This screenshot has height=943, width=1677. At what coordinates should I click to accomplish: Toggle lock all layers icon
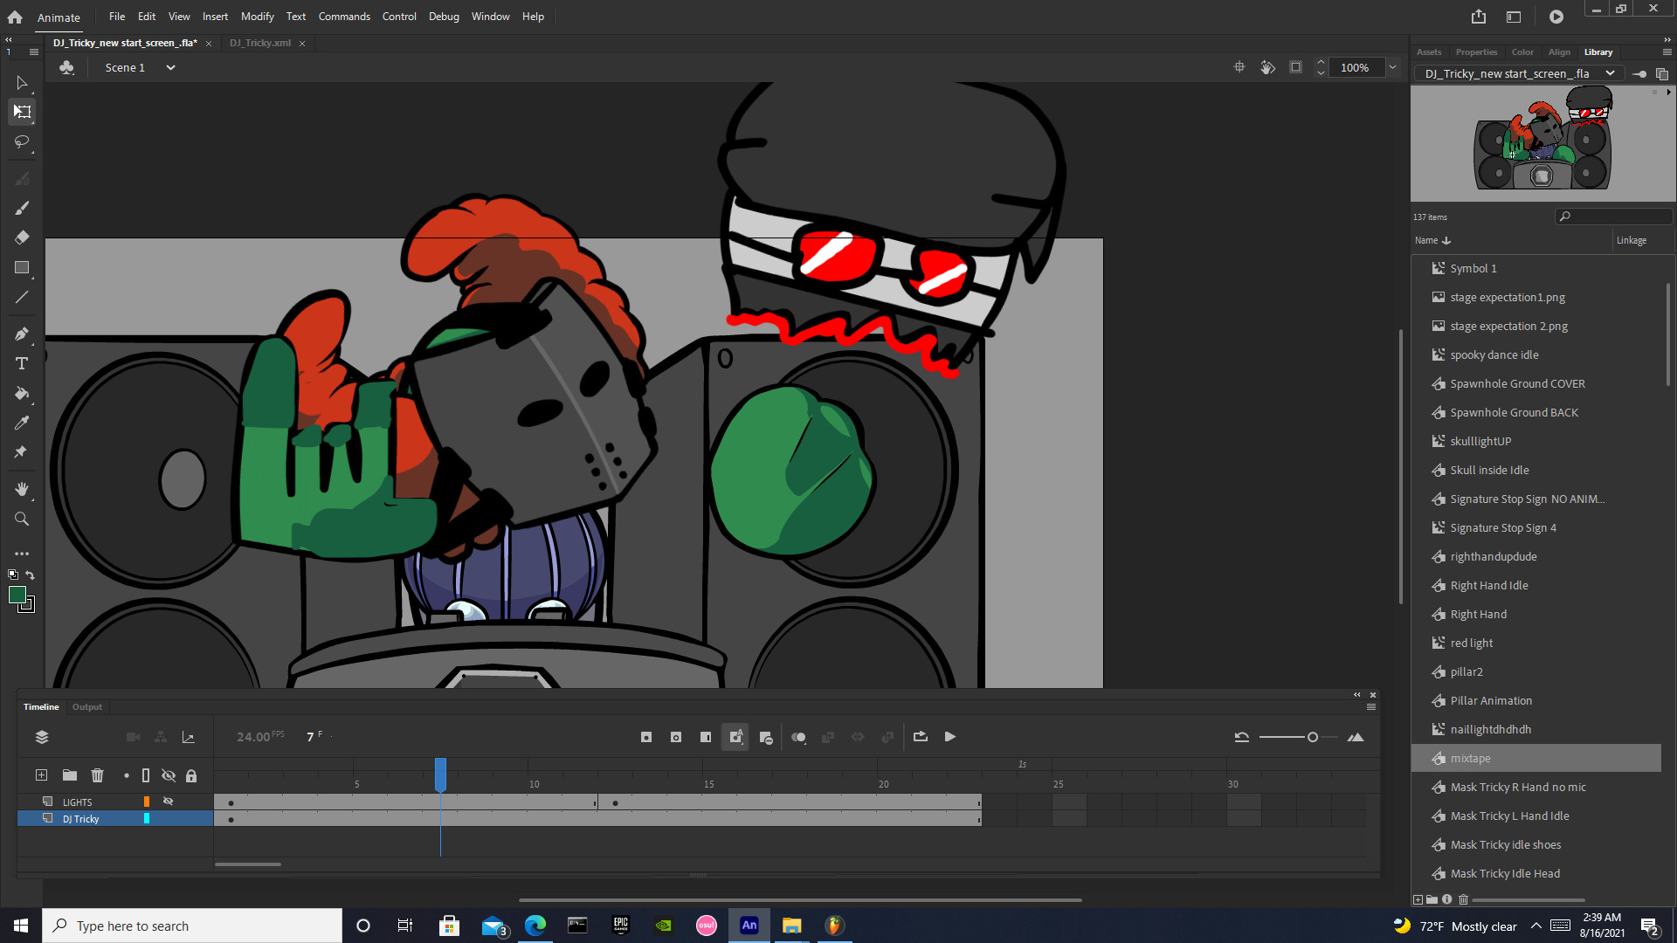[x=191, y=775]
